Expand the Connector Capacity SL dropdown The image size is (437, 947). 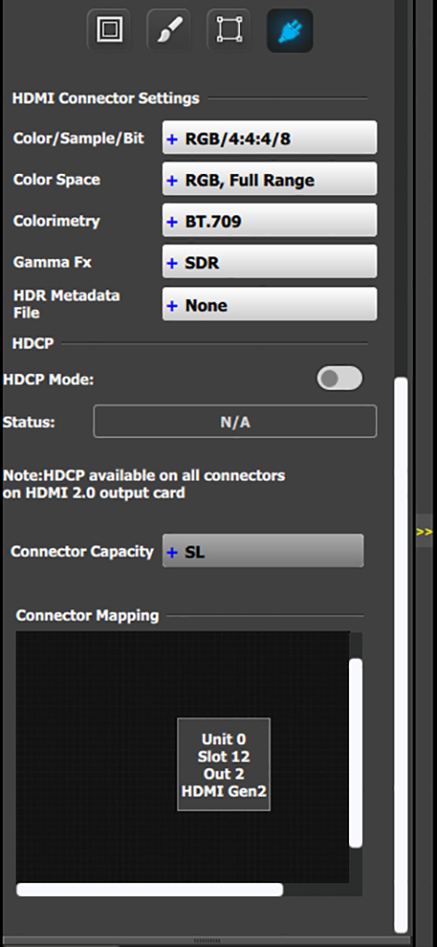click(263, 551)
